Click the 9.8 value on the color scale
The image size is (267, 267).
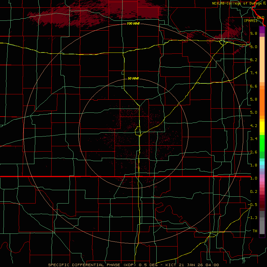[x=254, y=33]
